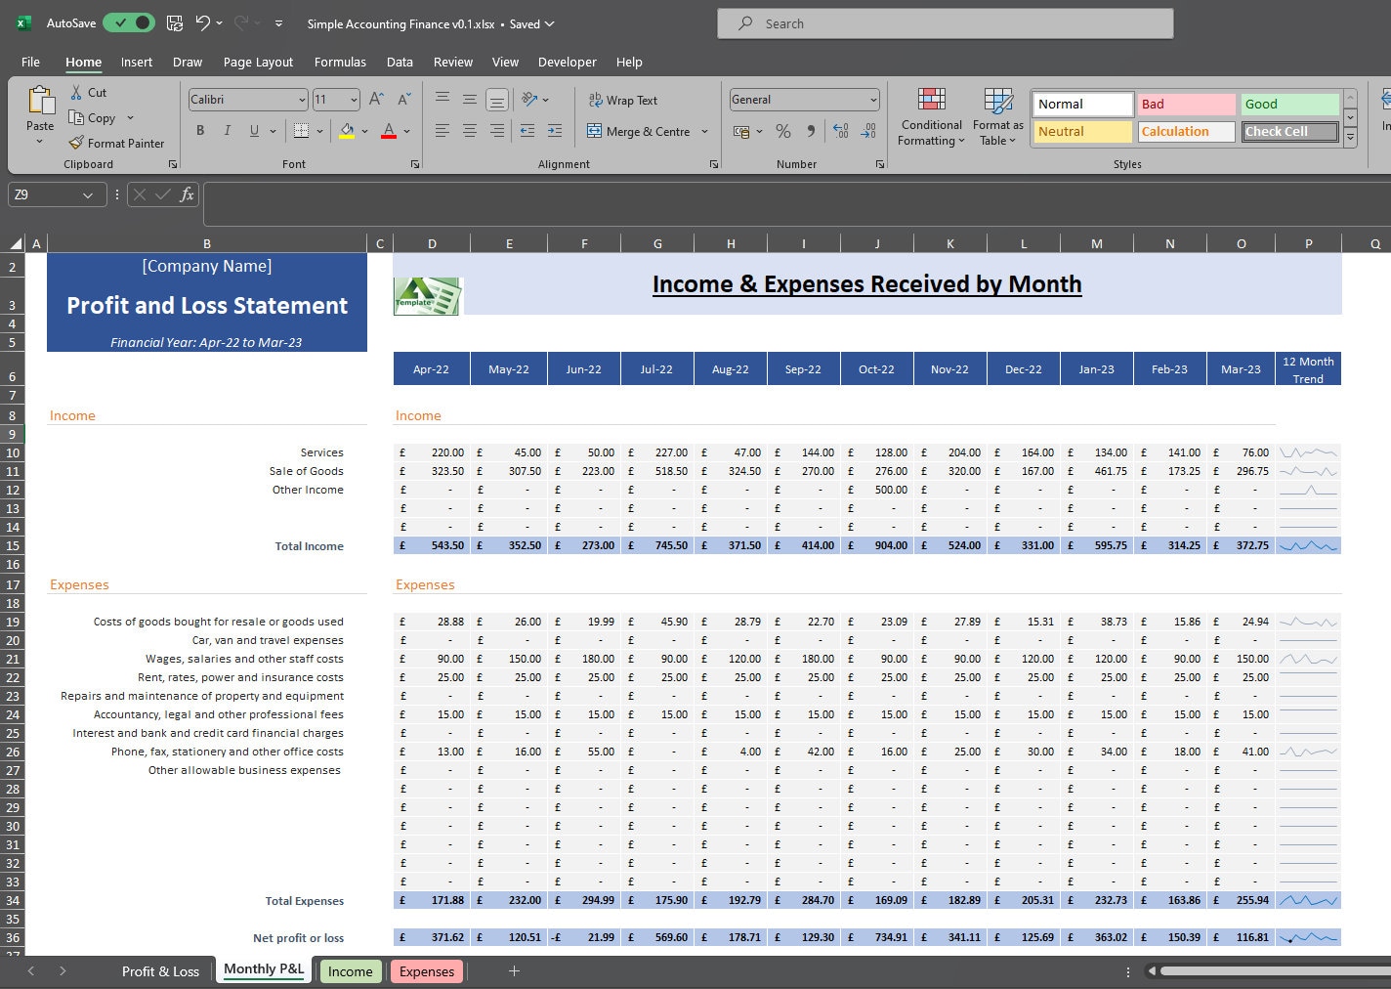Open the Profit & Loss sheet tab
This screenshot has height=989, width=1391.
[x=159, y=970]
